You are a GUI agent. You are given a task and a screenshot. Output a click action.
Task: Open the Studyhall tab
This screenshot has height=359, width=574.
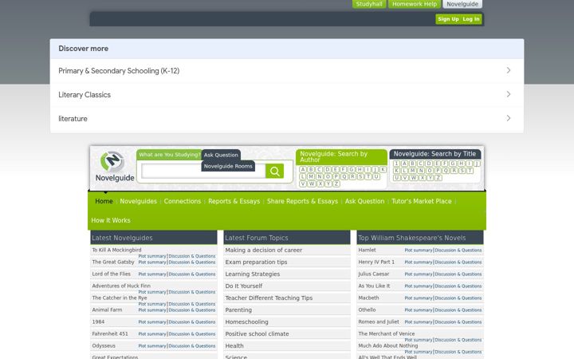[x=369, y=4]
